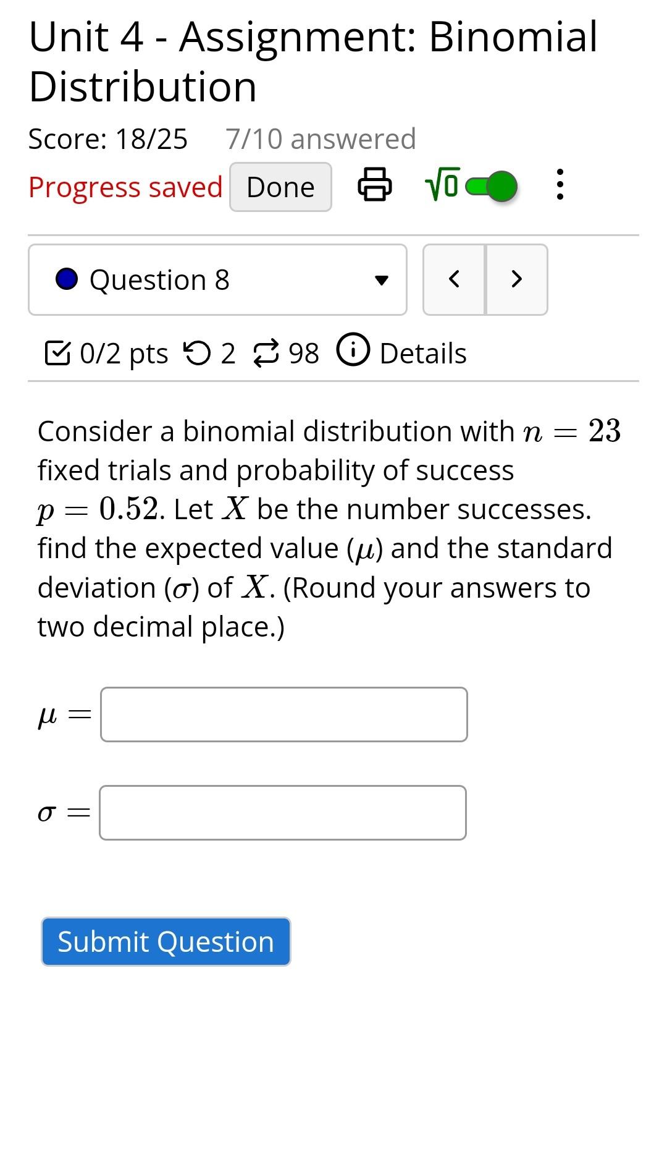Click the μ answer input box
Image resolution: width=667 pixels, height=1162 pixels.
[x=283, y=713]
